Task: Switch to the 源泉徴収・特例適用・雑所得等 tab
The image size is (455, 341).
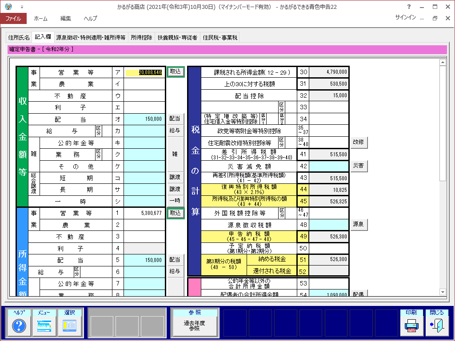Action: [91, 37]
